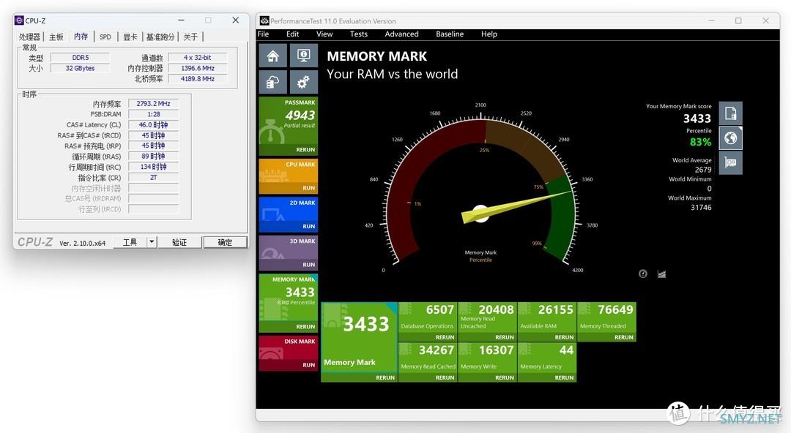Rerun the Memory Mark sidebar tile
The width and height of the screenshot is (791, 433).
tap(305, 327)
